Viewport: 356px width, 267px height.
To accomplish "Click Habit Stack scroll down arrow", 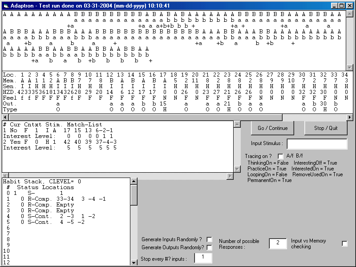I will (134, 263).
